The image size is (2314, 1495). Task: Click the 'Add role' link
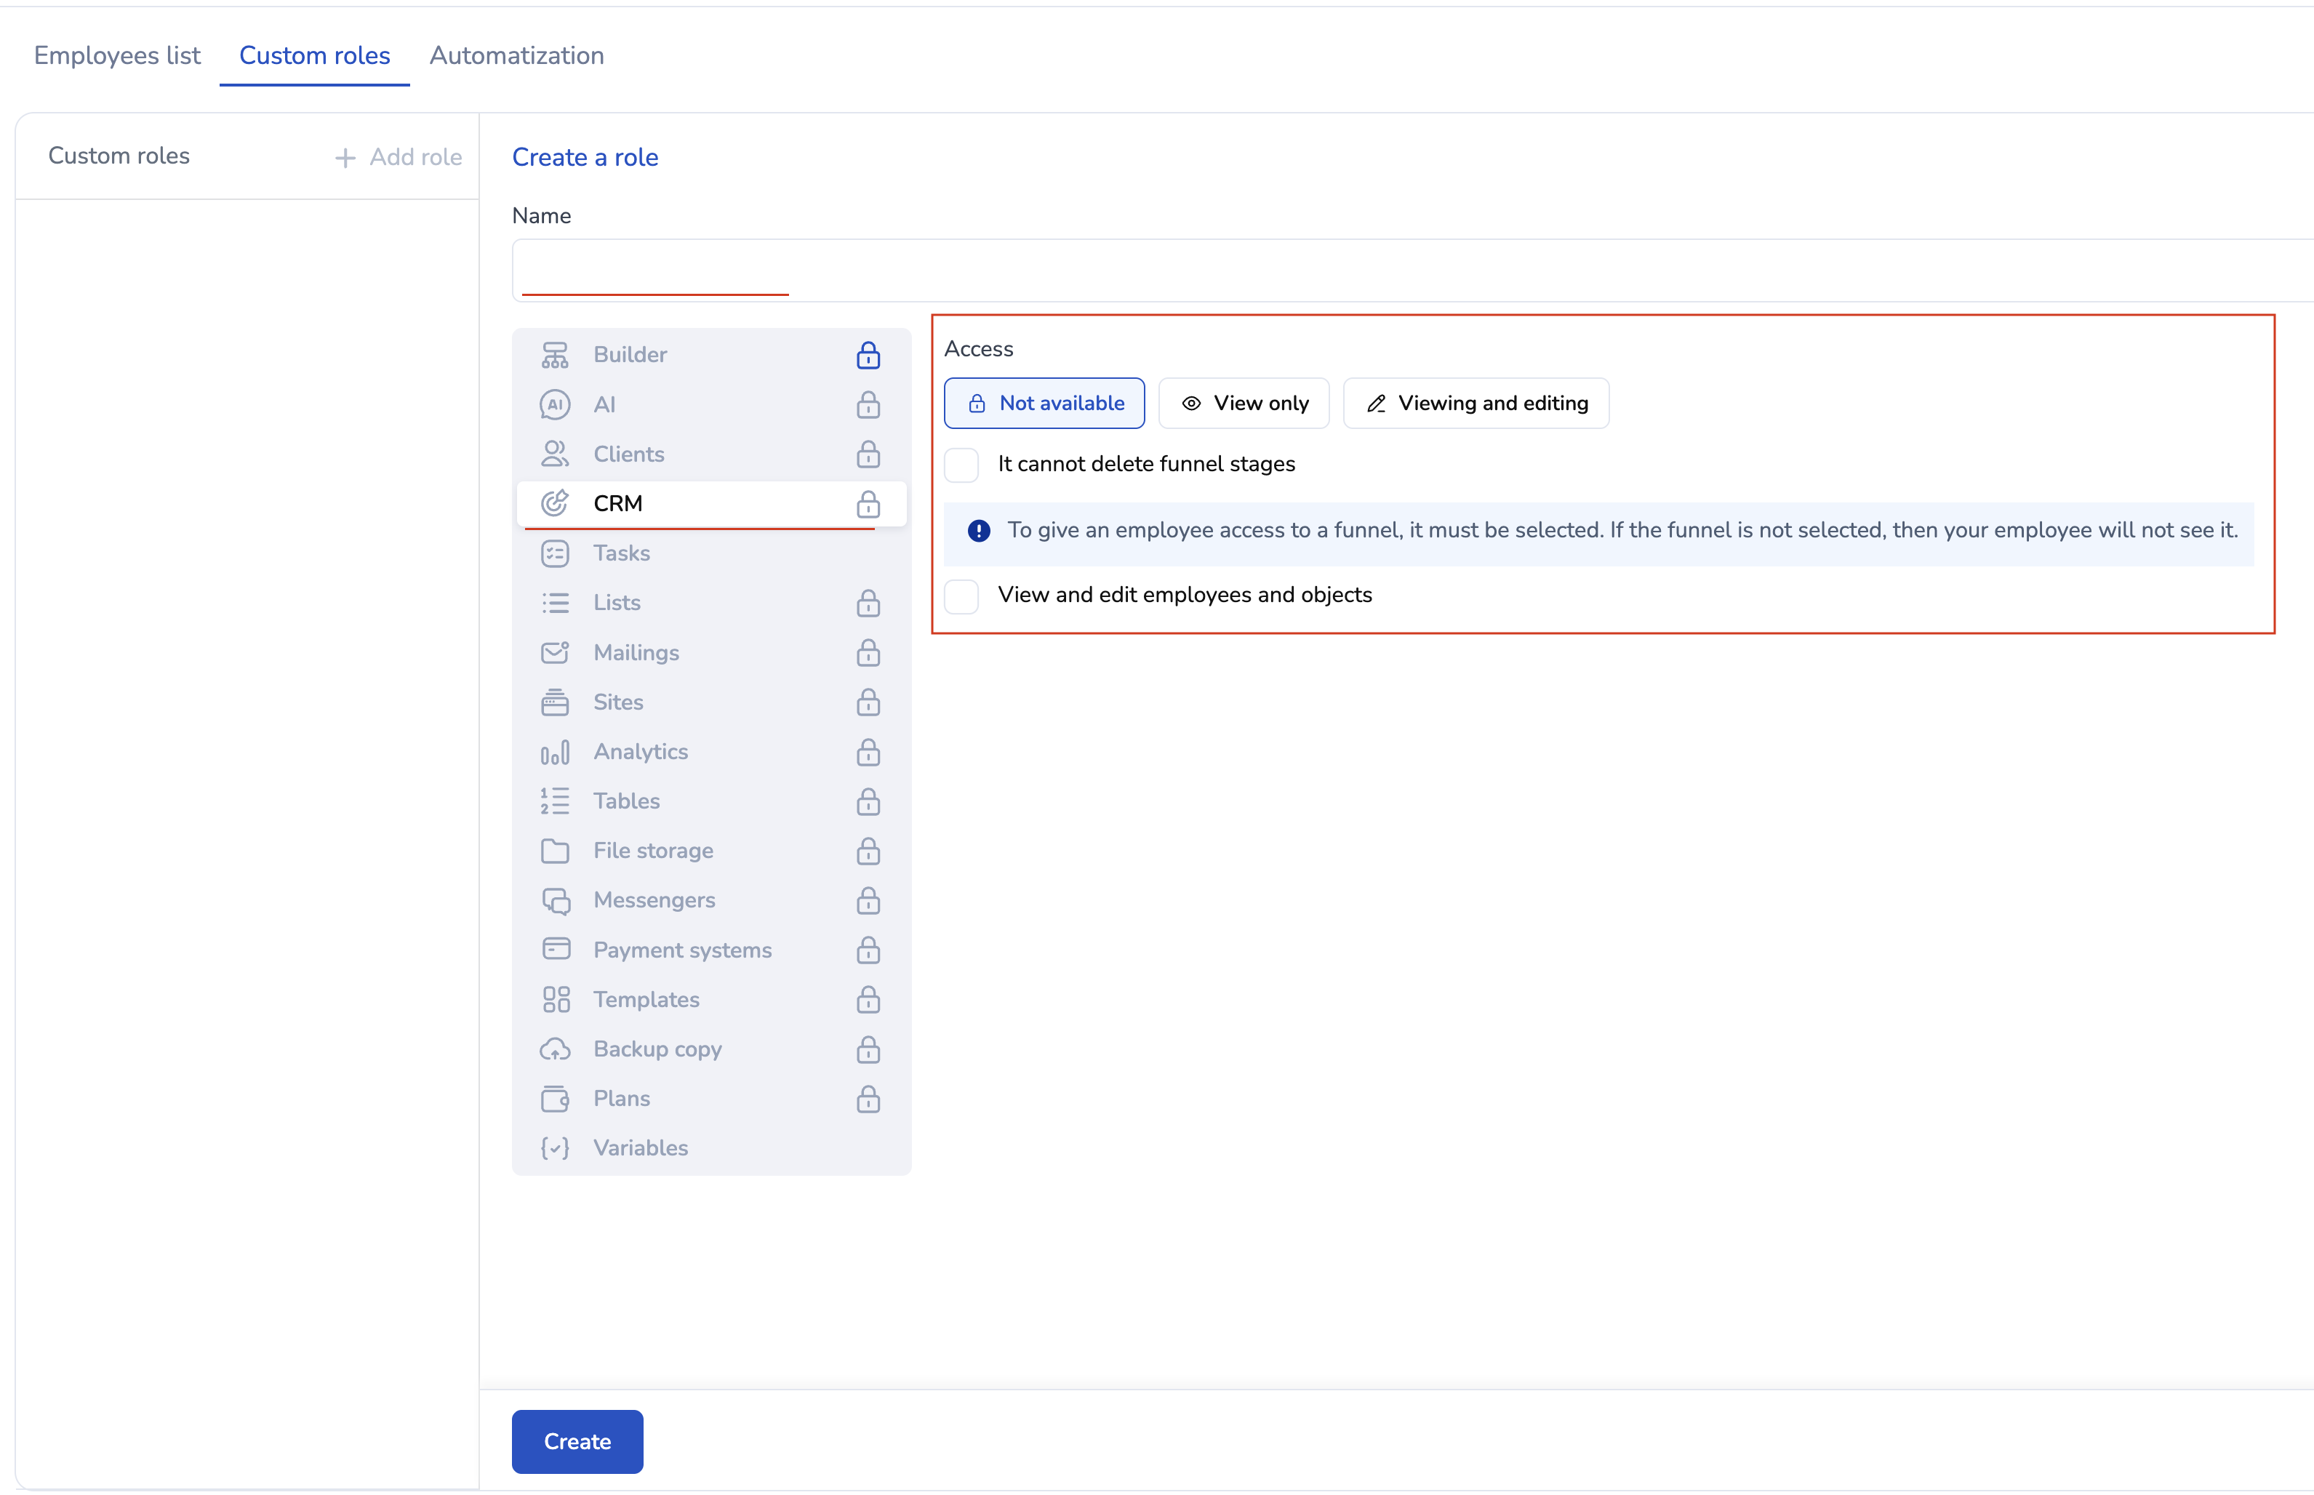[398, 157]
